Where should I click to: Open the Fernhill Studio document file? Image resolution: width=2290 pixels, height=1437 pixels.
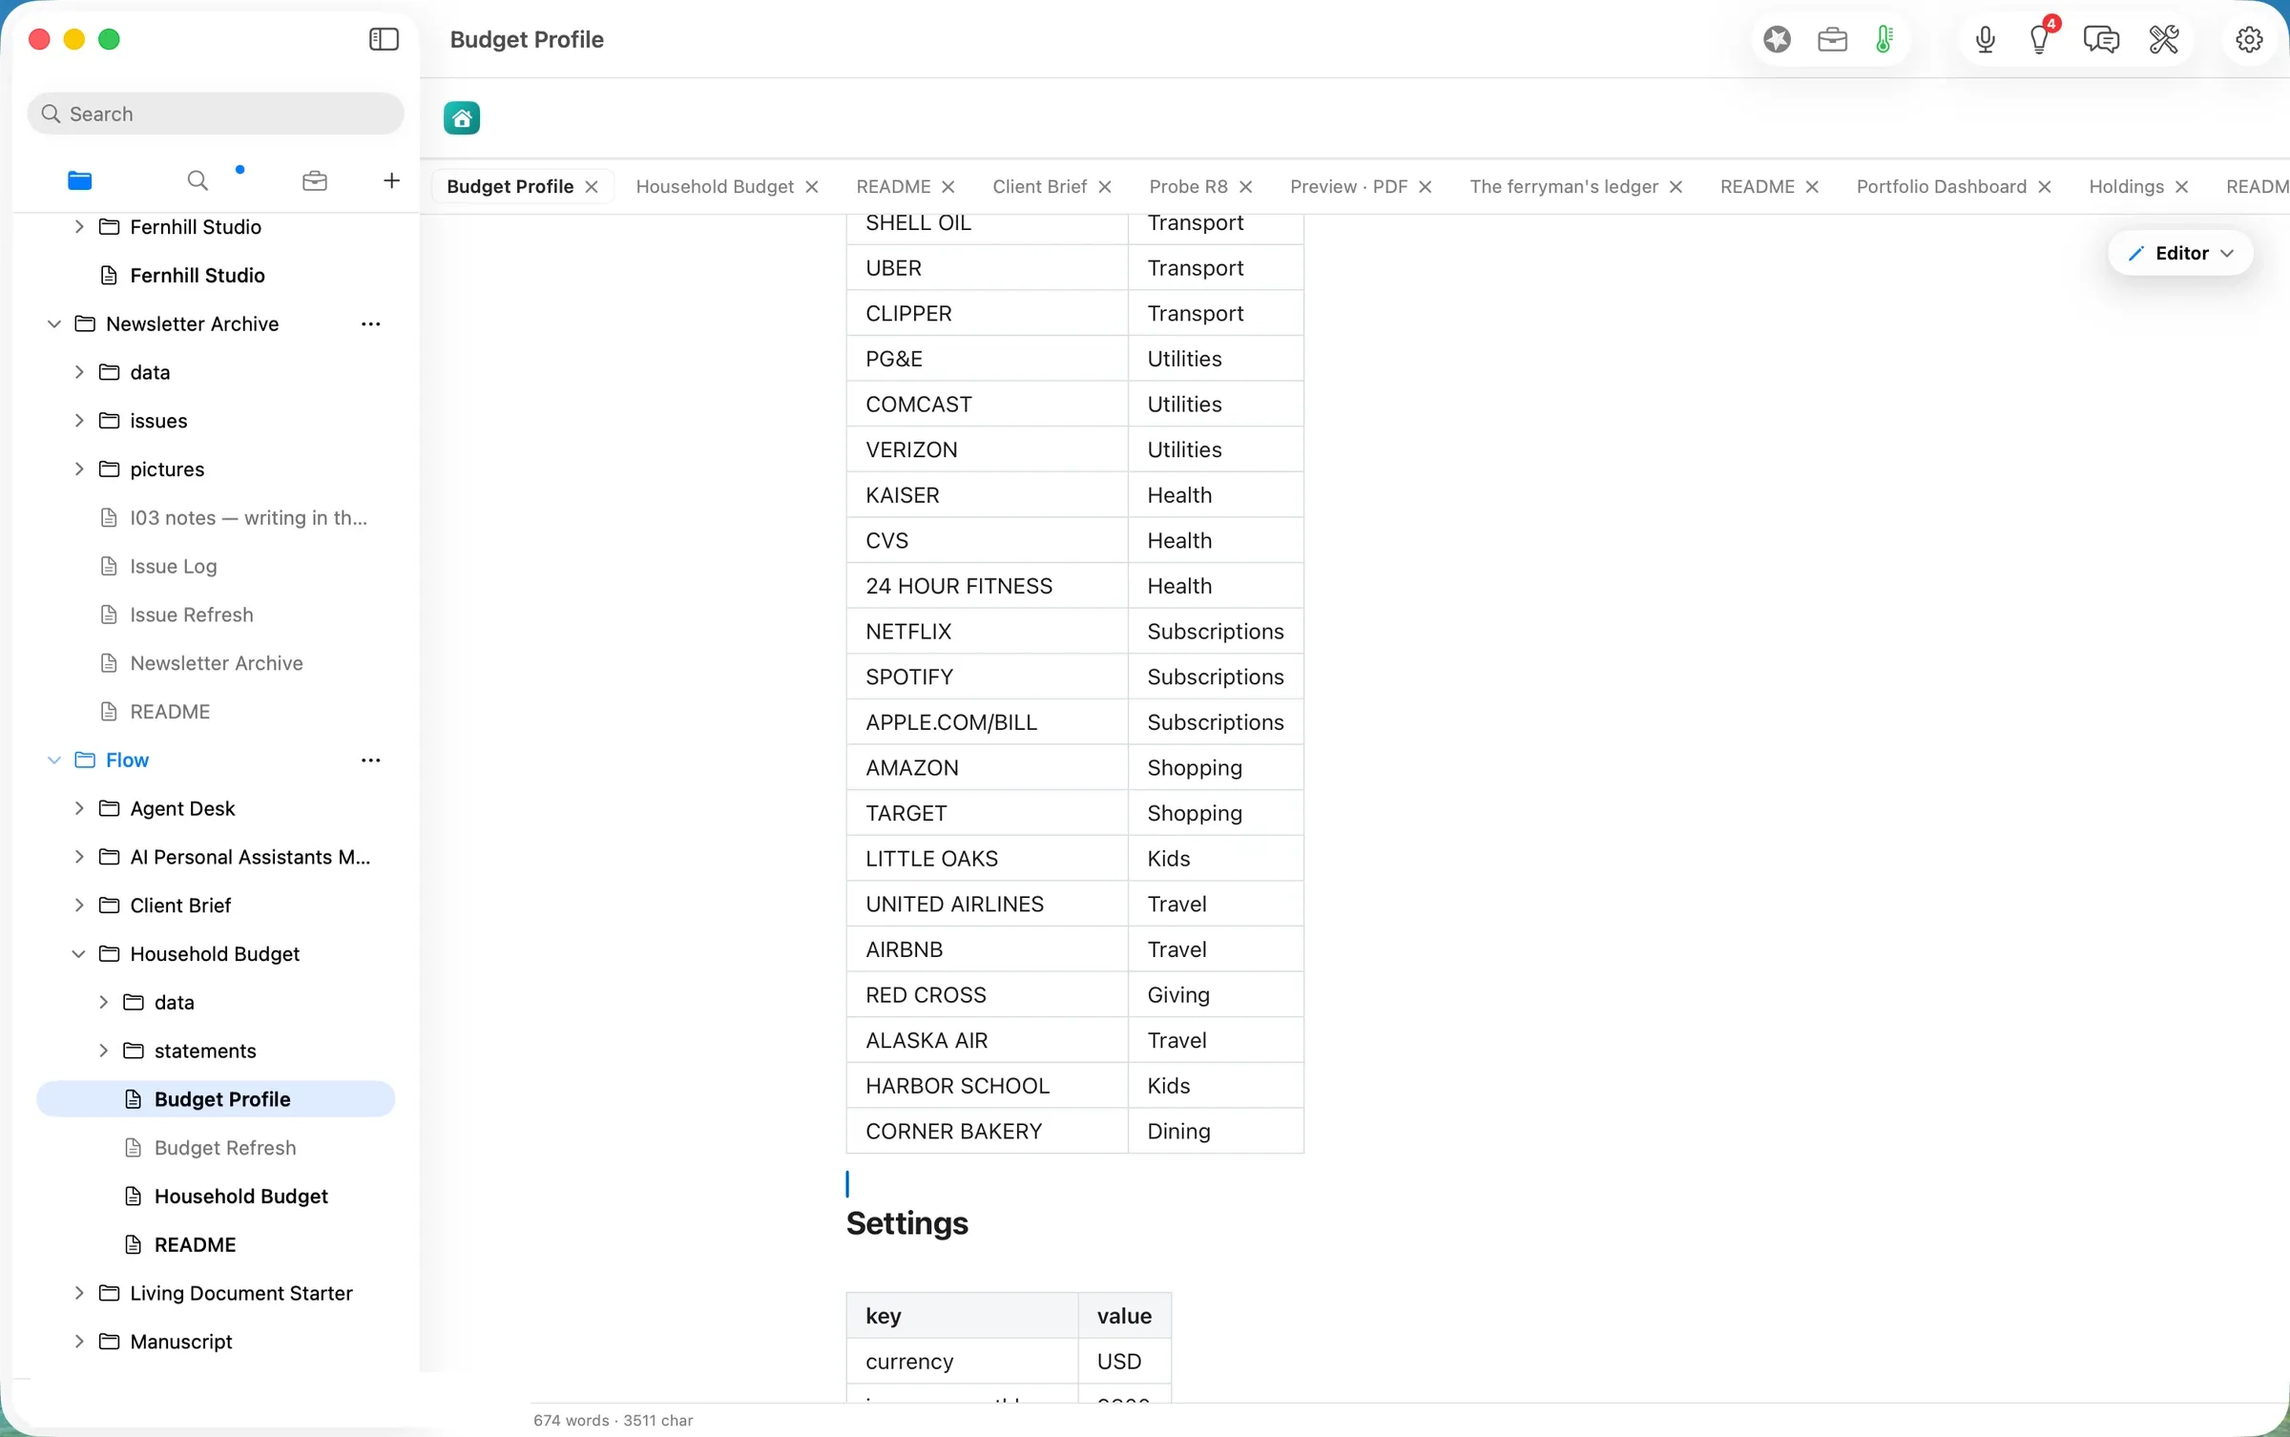point(216,276)
